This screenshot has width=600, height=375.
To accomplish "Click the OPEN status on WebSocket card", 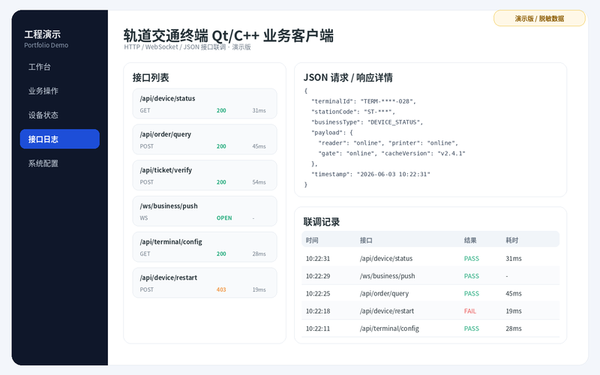I will [224, 218].
